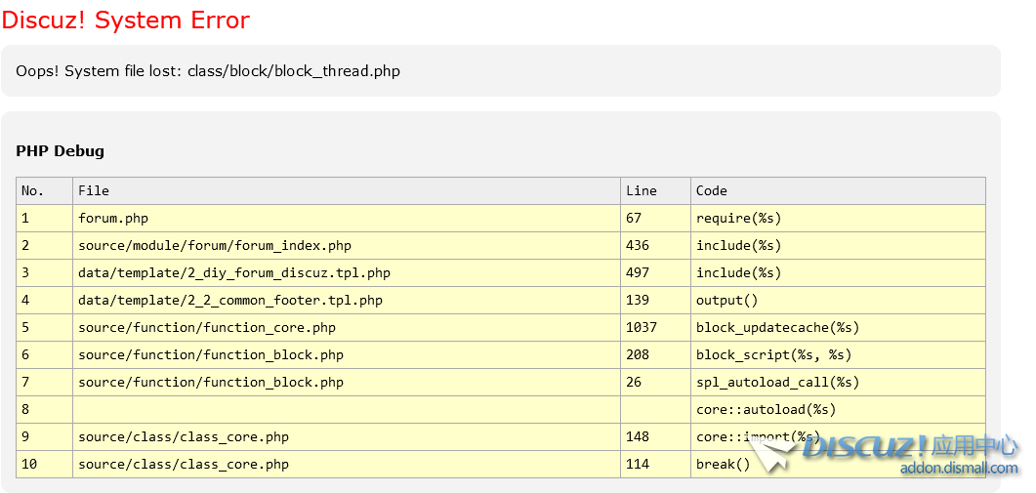Select the 'Oops! System file lost' message text

(x=208, y=70)
